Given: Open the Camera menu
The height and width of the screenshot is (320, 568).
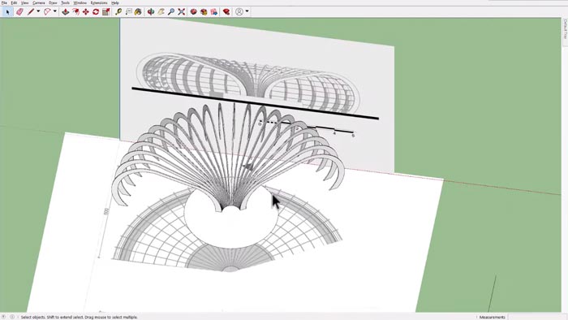Looking at the screenshot, I should (x=39, y=2).
